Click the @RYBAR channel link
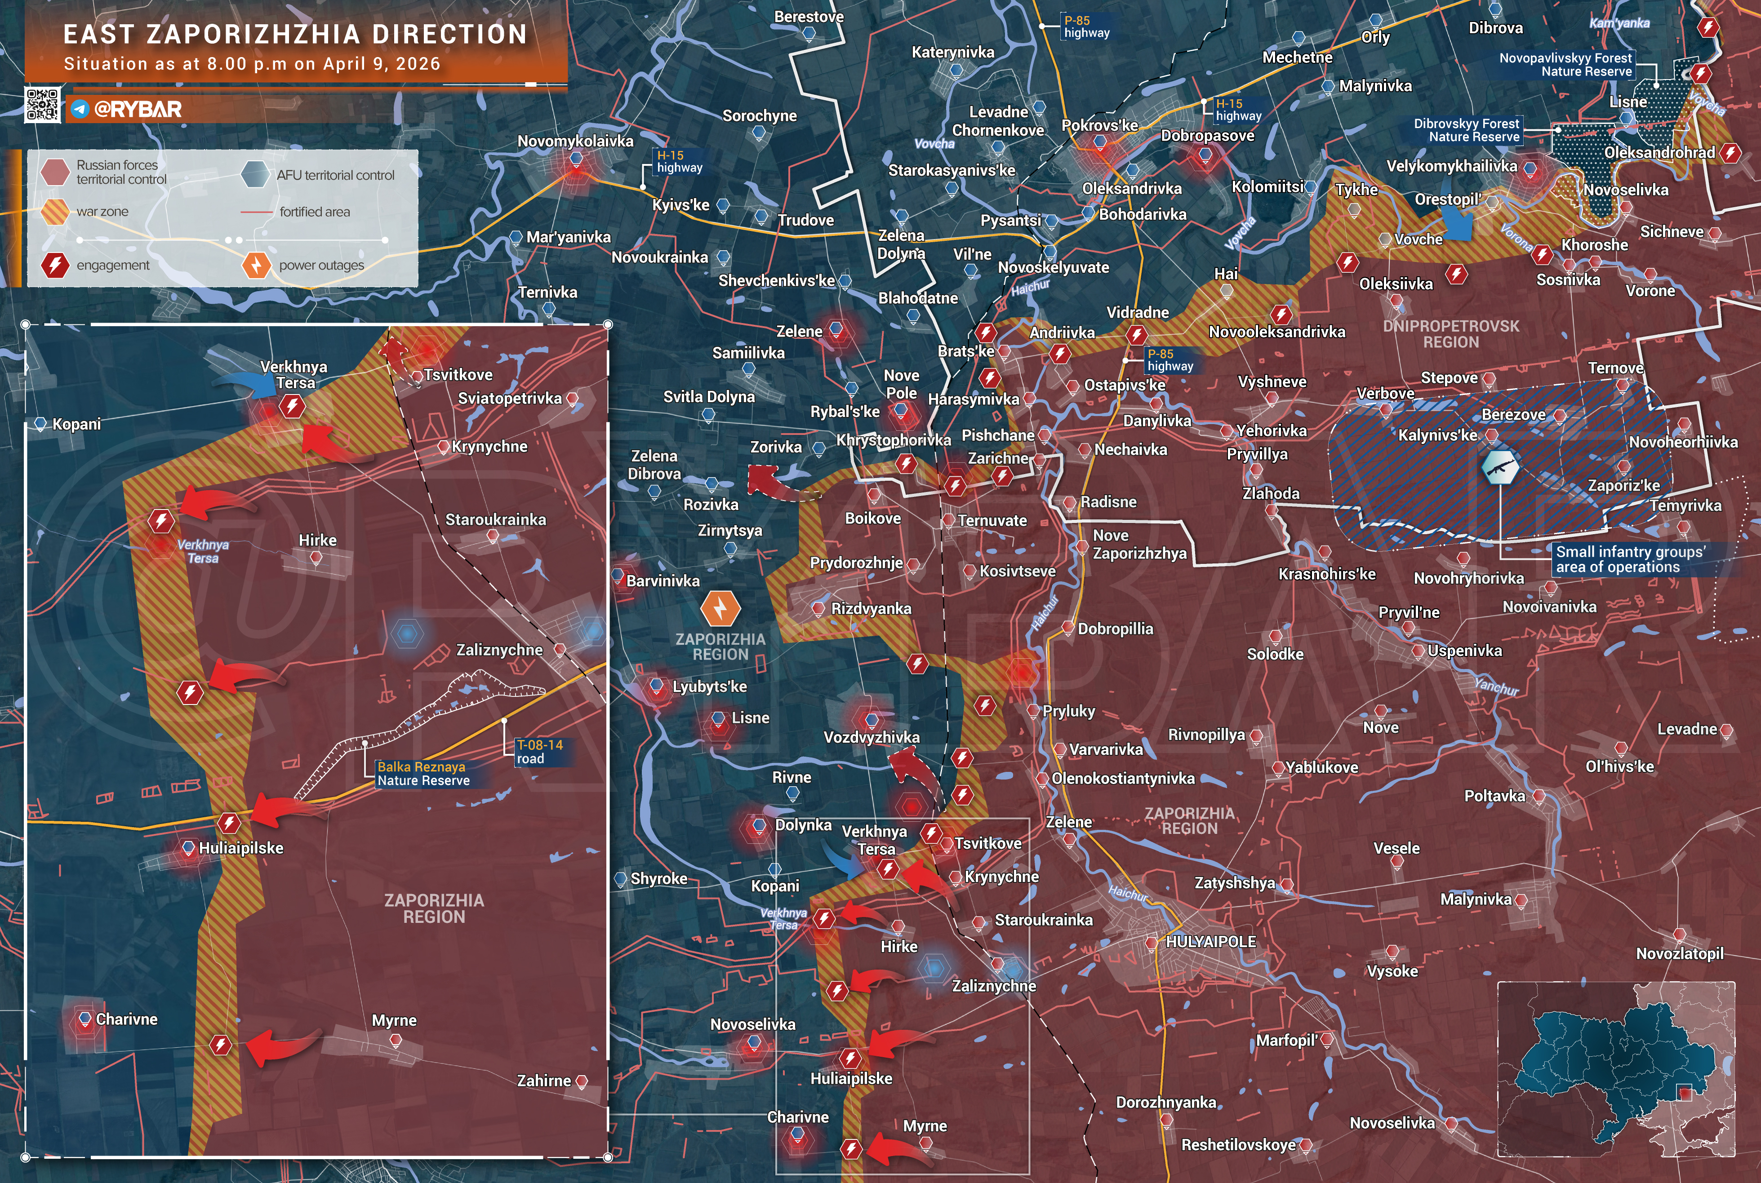Image resolution: width=1761 pixels, height=1183 pixels. point(138,109)
